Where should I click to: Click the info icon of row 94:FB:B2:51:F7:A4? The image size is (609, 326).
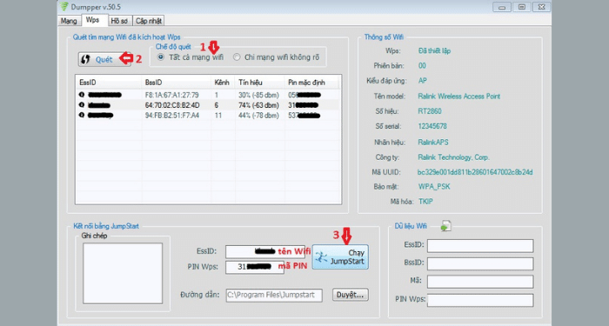pos(82,115)
